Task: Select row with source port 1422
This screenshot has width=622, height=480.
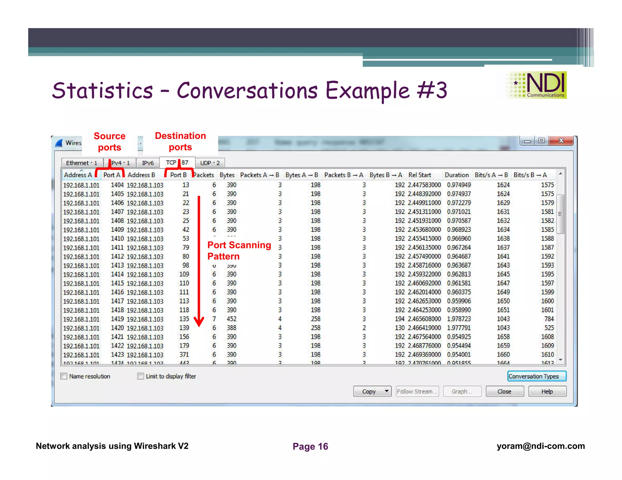Action: 309,346
